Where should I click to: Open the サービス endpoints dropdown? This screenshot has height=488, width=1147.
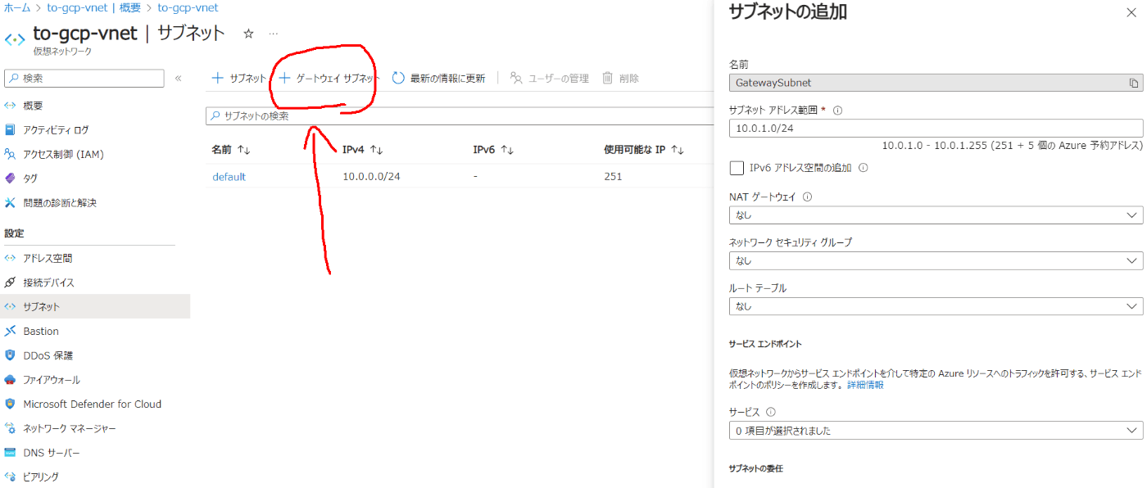point(936,430)
